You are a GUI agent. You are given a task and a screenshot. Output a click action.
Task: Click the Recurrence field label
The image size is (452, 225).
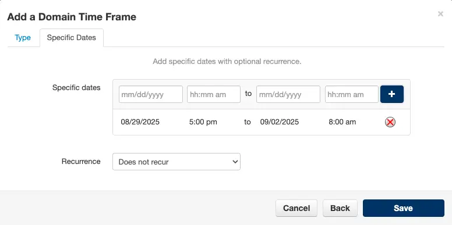[x=81, y=162]
